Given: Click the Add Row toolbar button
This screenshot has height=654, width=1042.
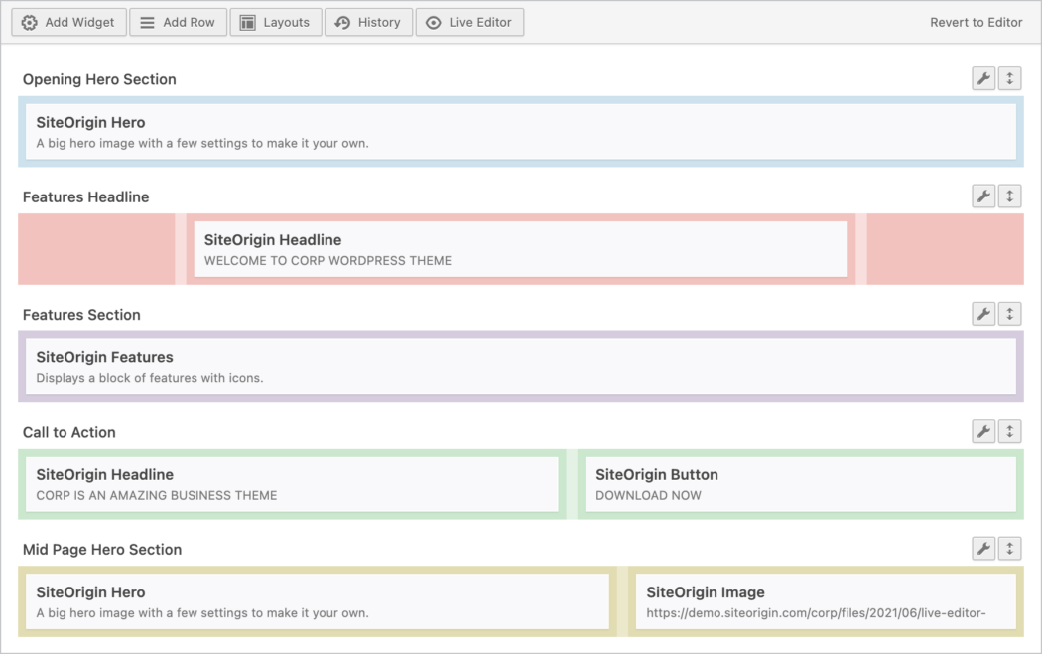Looking at the screenshot, I should click(x=178, y=22).
